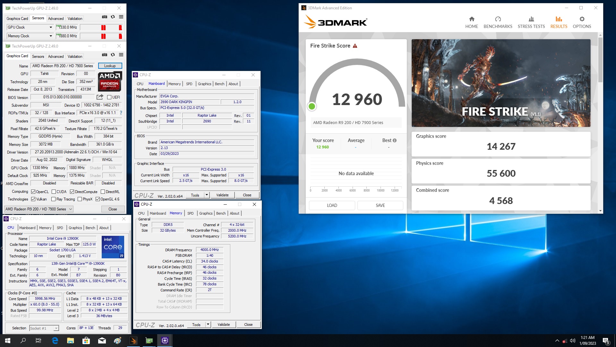Open Microsoft Store from taskbar
The image size is (616, 347).
pos(86,341)
